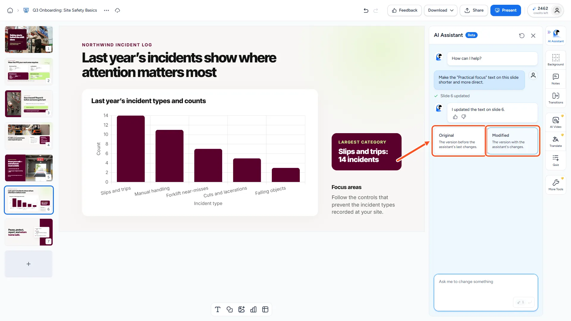Insert an image from bottom toolbar
571x321 pixels.
pyautogui.click(x=241, y=309)
